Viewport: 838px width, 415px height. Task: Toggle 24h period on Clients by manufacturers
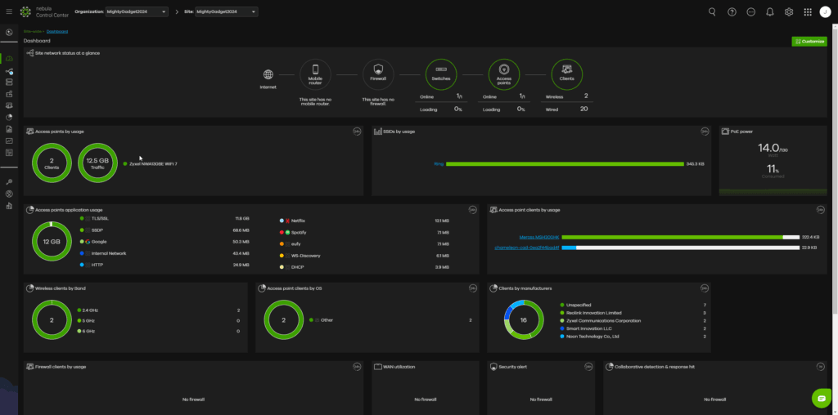click(x=705, y=288)
